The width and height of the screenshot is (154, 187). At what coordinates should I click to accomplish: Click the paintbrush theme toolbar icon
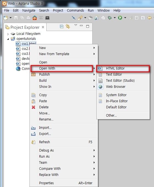80,18
